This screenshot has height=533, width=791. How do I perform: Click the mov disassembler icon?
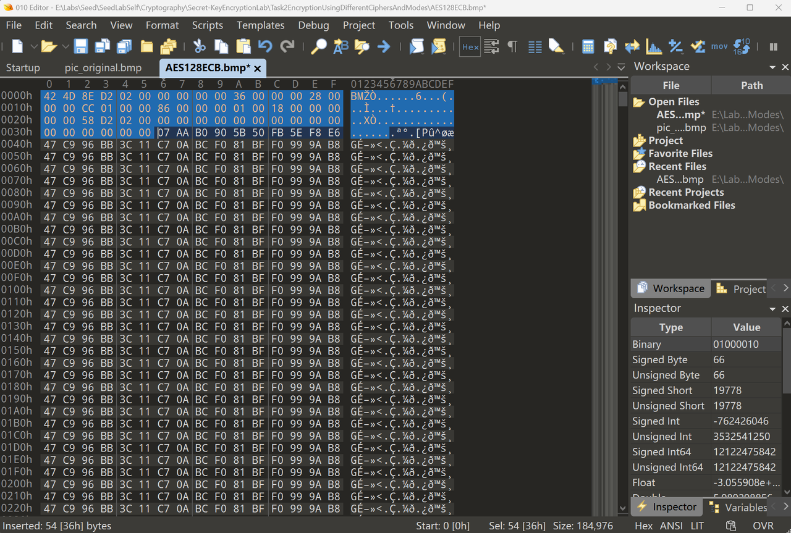click(719, 46)
